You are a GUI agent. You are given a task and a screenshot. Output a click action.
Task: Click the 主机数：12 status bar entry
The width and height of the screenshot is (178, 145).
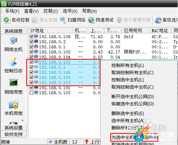pos(66,142)
